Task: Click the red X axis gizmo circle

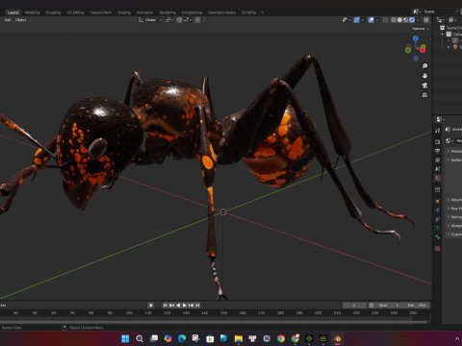Action: tap(423, 50)
